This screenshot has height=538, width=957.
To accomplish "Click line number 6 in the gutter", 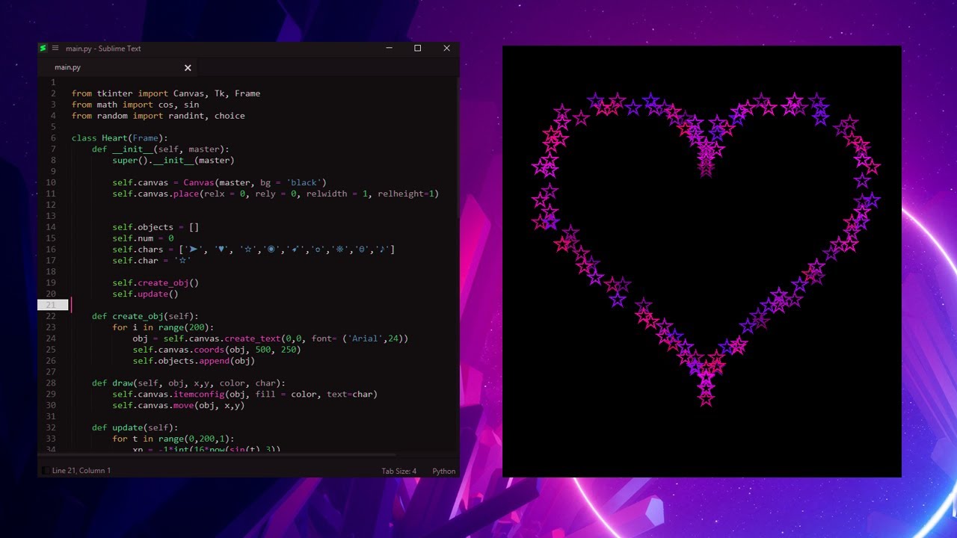I will (53, 138).
